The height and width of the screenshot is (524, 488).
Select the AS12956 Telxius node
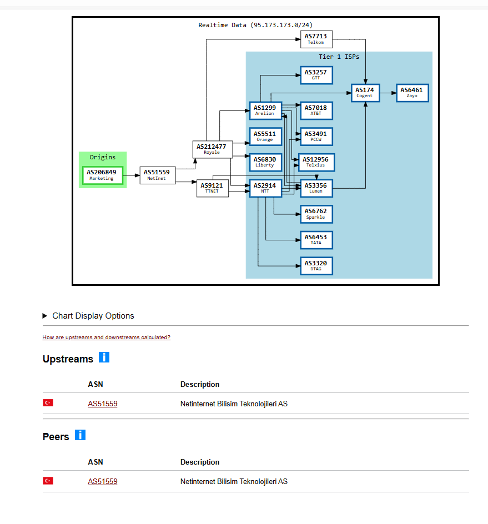point(316,162)
